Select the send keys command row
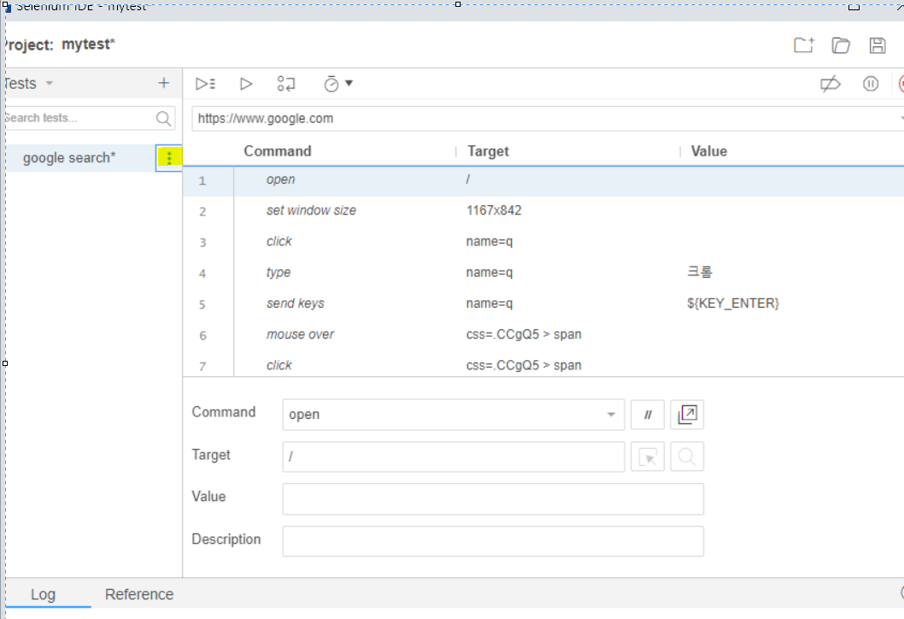This screenshot has height=619, width=904. [543, 304]
